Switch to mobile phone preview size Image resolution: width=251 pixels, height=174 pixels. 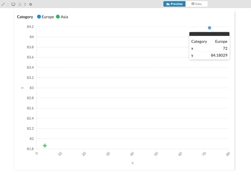click(x=25, y=4)
